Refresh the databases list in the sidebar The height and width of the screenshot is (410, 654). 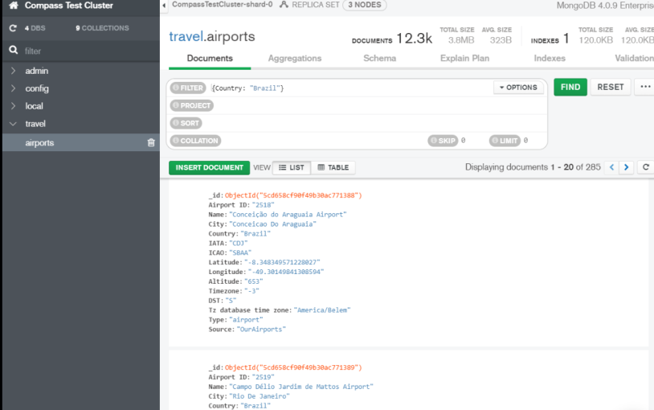click(x=13, y=28)
